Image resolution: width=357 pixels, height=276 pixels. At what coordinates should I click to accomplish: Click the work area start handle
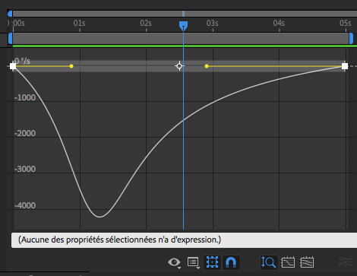click(x=10, y=39)
